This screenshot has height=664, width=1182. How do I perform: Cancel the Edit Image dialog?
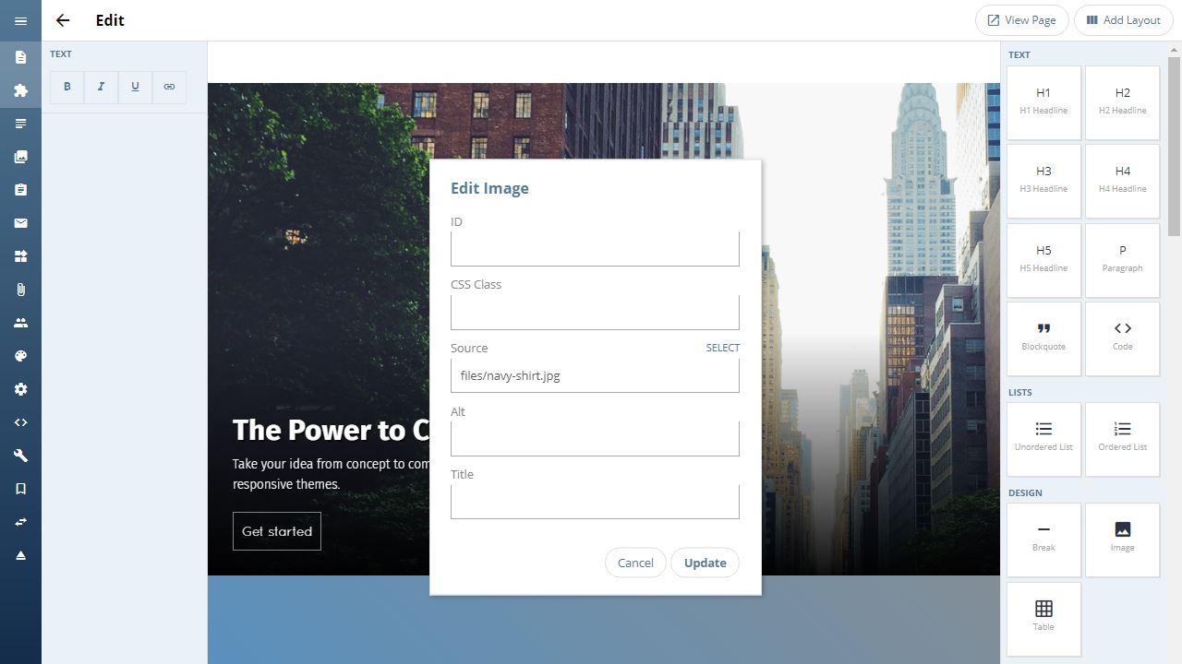click(x=635, y=563)
